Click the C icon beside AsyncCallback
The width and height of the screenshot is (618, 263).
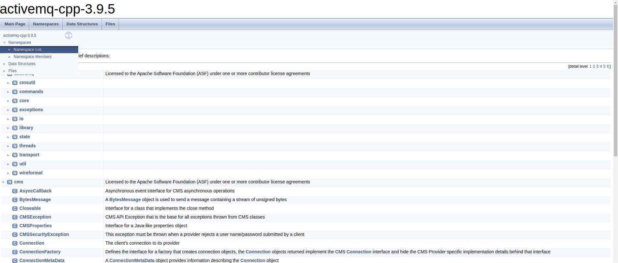pos(15,191)
